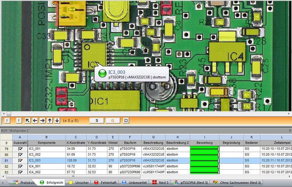Switch to the Fehlerhaft tab
This screenshot has width=292, height=187.
click(x=106, y=183)
